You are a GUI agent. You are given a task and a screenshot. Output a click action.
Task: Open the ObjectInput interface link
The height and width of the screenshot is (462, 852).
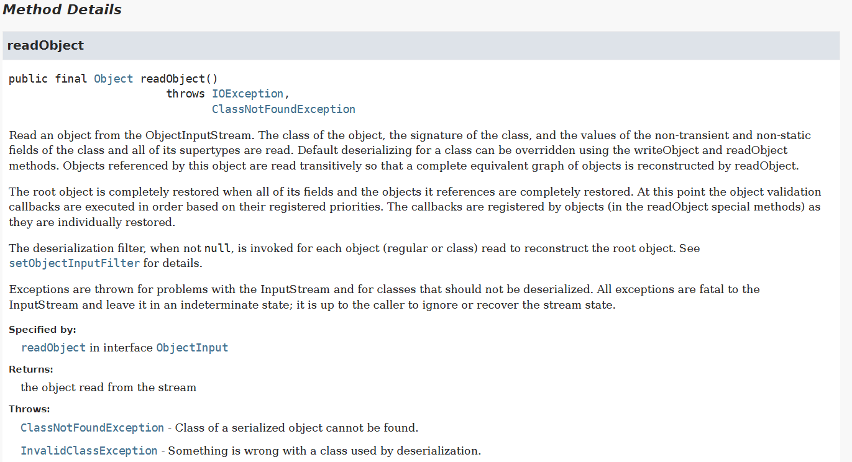click(x=192, y=348)
